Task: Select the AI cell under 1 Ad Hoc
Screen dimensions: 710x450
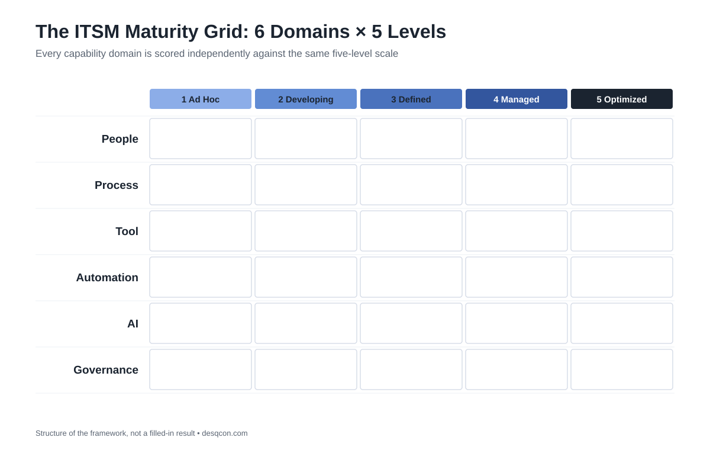Action: [201, 323]
